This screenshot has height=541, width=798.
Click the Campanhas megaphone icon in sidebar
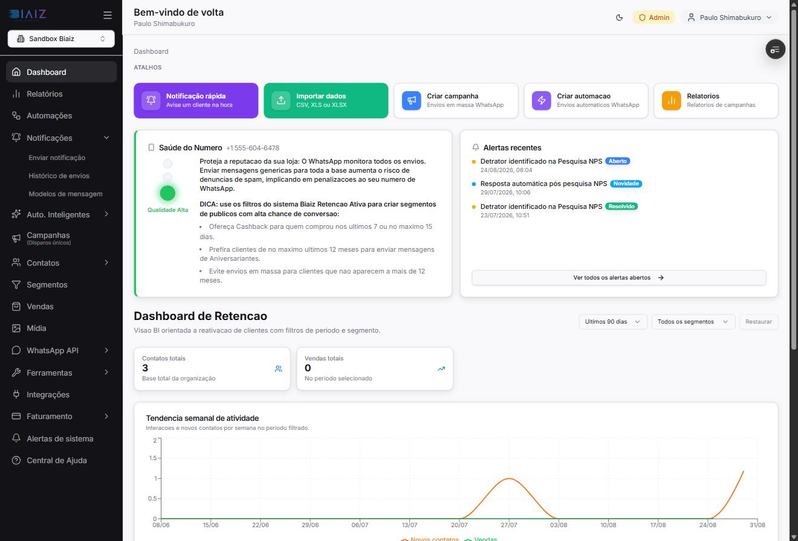16,238
